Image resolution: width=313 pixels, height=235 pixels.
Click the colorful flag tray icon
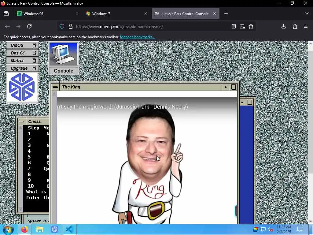point(256,229)
